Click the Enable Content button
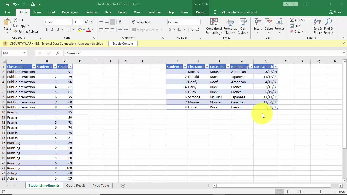The width and height of the screenshot is (347, 195). click(x=123, y=44)
